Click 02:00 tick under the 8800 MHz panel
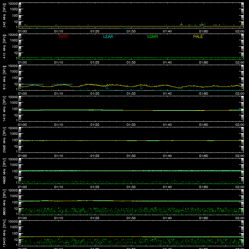This screenshot has height=249, width=249. pyautogui.click(x=240, y=218)
